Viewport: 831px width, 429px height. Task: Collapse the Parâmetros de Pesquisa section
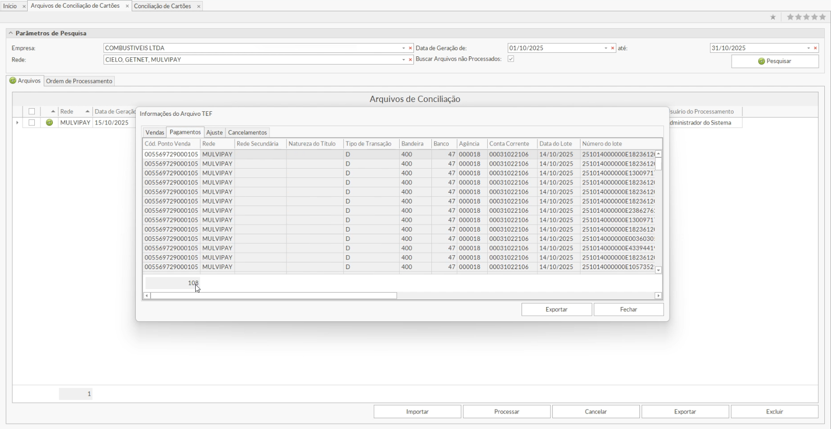11,33
